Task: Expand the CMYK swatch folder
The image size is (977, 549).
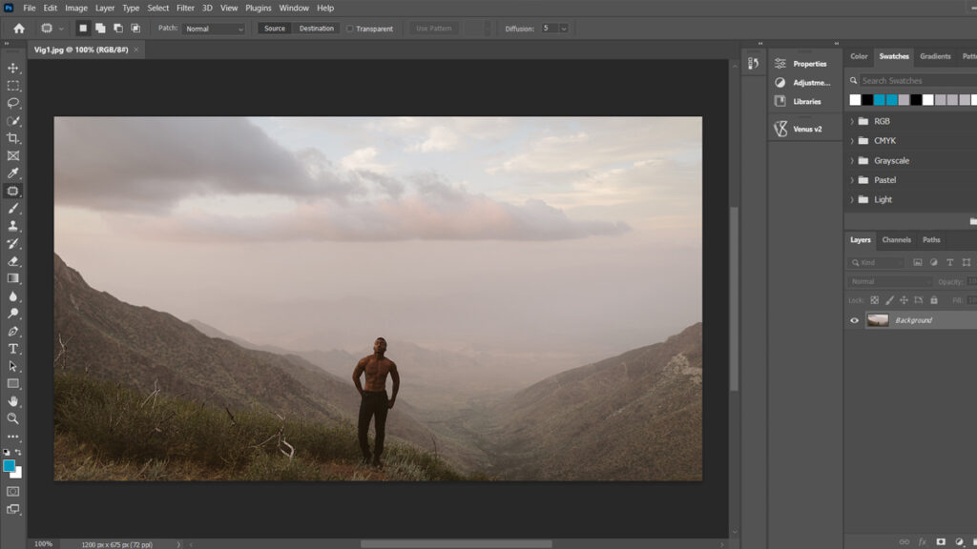Action: click(852, 141)
